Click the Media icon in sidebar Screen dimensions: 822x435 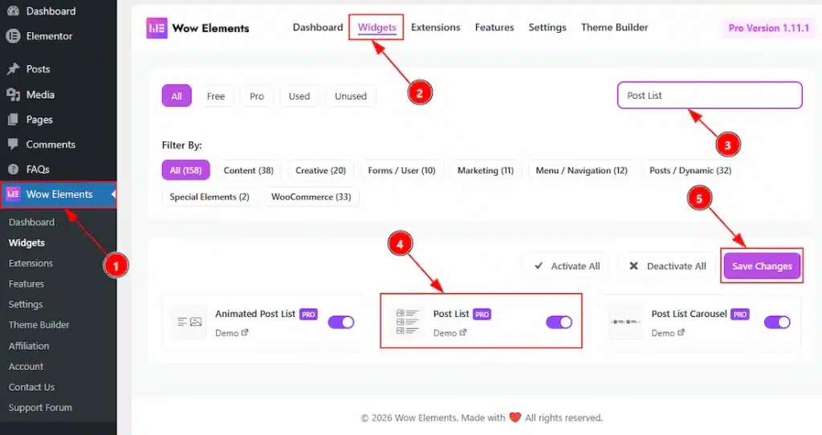pos(13,95)
